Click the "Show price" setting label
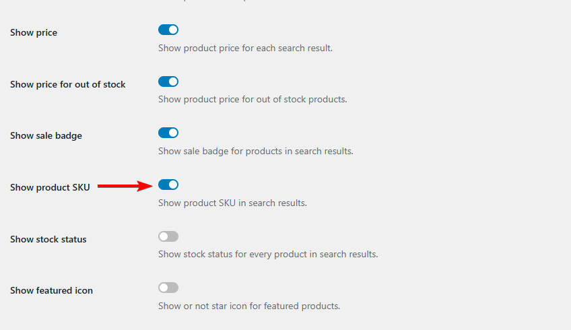This screenshot has width=571, height=330. tap(34, 32)
